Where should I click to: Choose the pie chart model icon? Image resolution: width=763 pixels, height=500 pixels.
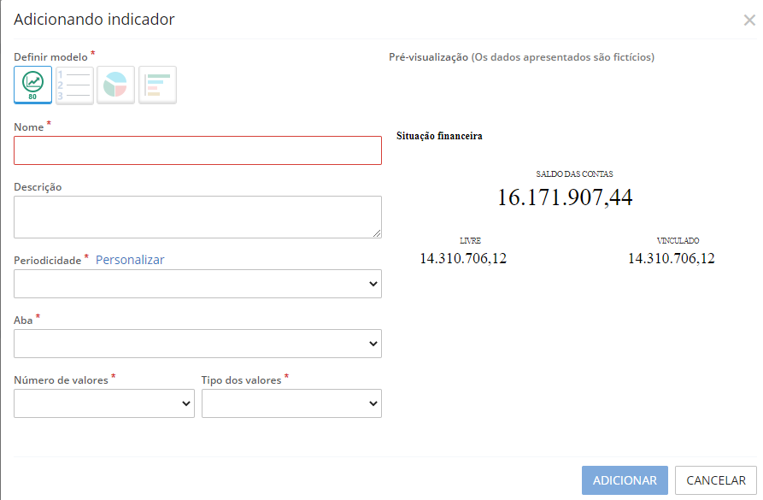pyautogui.click(x=115, y=85)
